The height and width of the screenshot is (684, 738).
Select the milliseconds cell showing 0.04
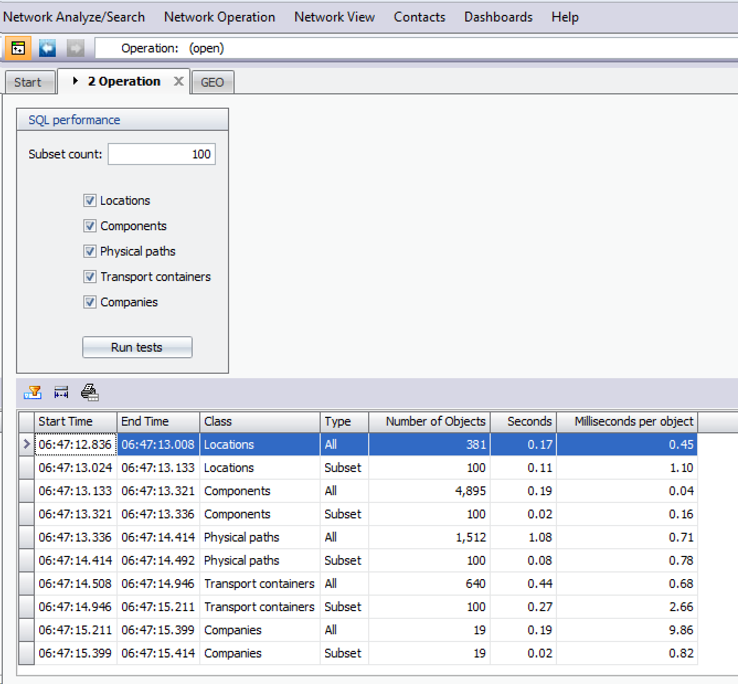pyautogui.click(x=627, y=491)
